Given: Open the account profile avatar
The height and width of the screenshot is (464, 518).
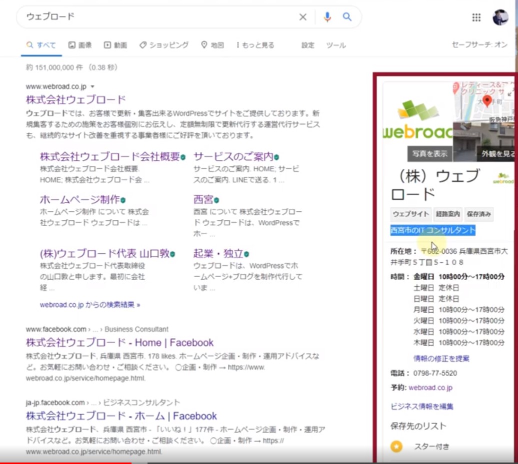Looking at the screenshot, I should 500,17.
